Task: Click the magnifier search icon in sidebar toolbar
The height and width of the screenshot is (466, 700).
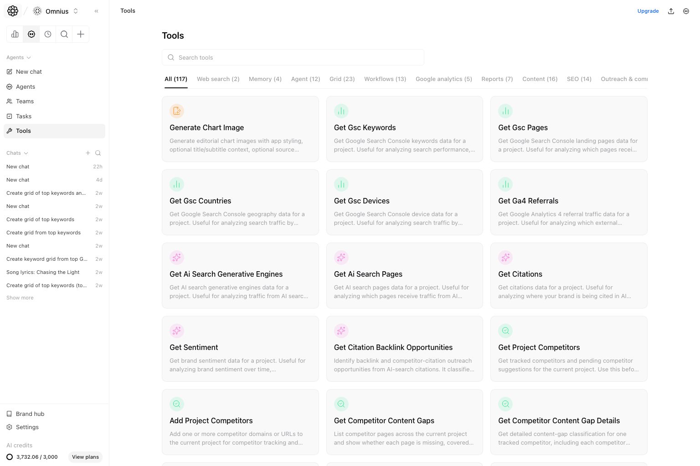Action: click(x=64, y=34)
